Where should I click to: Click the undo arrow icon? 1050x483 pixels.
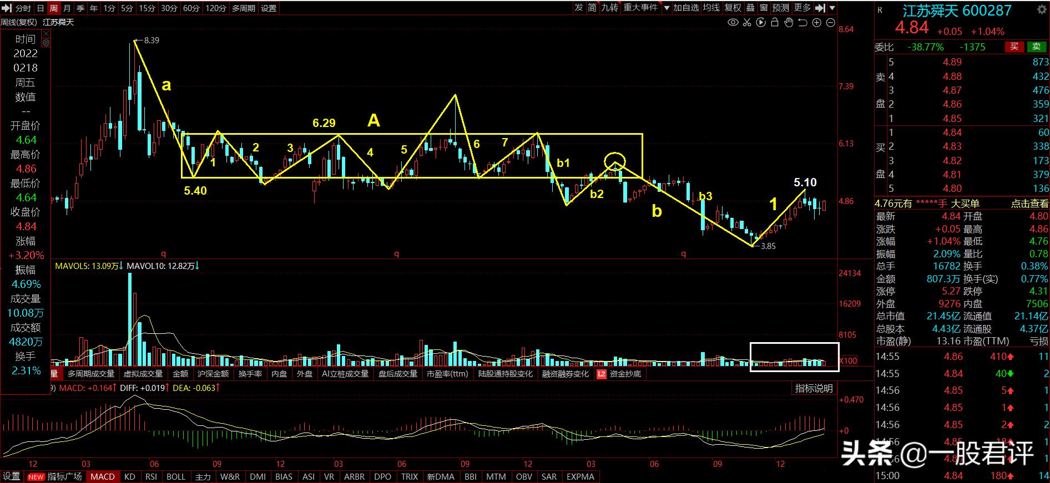[802, 23]
